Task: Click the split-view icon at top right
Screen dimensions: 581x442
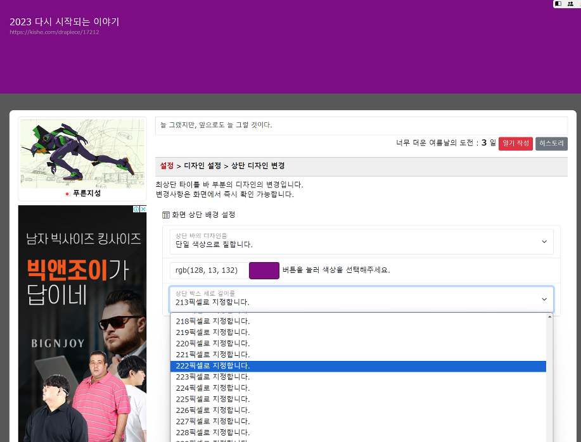Action: tap(558, 4)
